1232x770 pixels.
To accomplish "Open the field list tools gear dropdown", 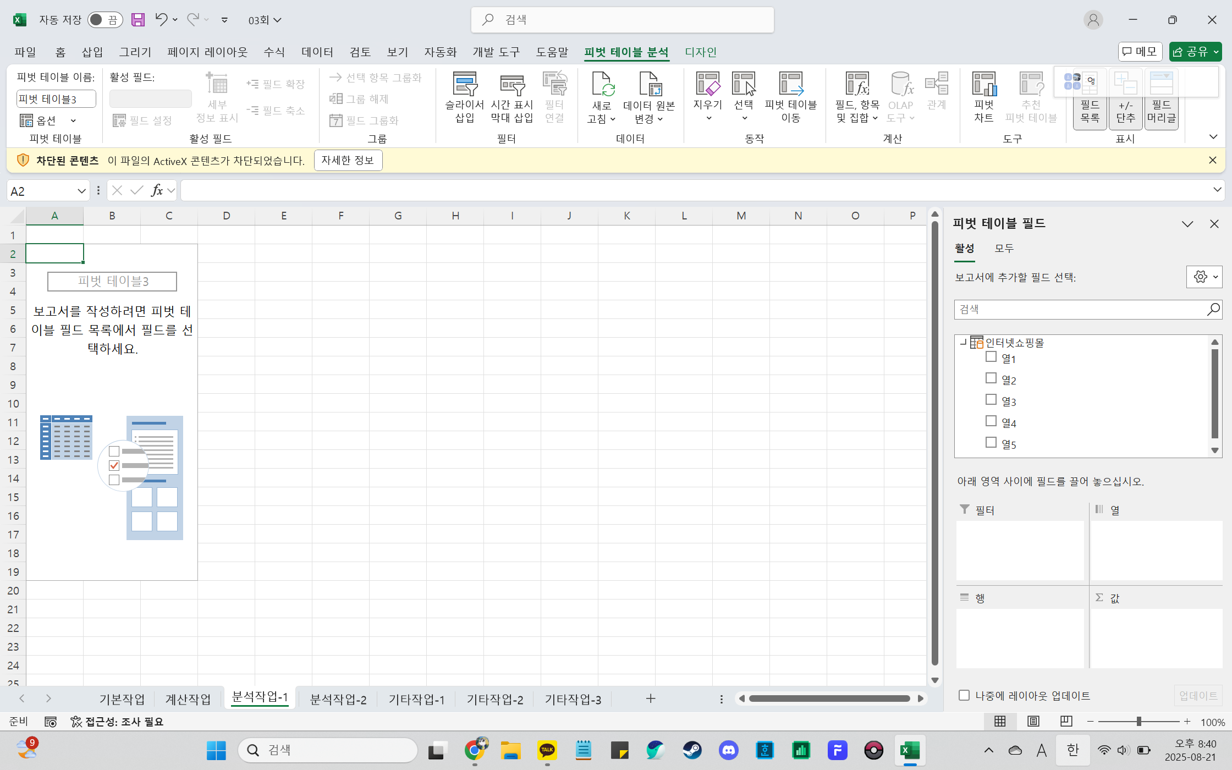I will tap(1204, 277).
